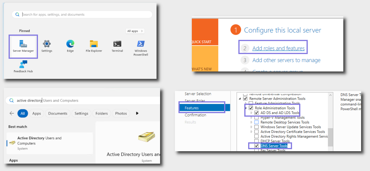Click the All apps button

[x=135, y=31]
